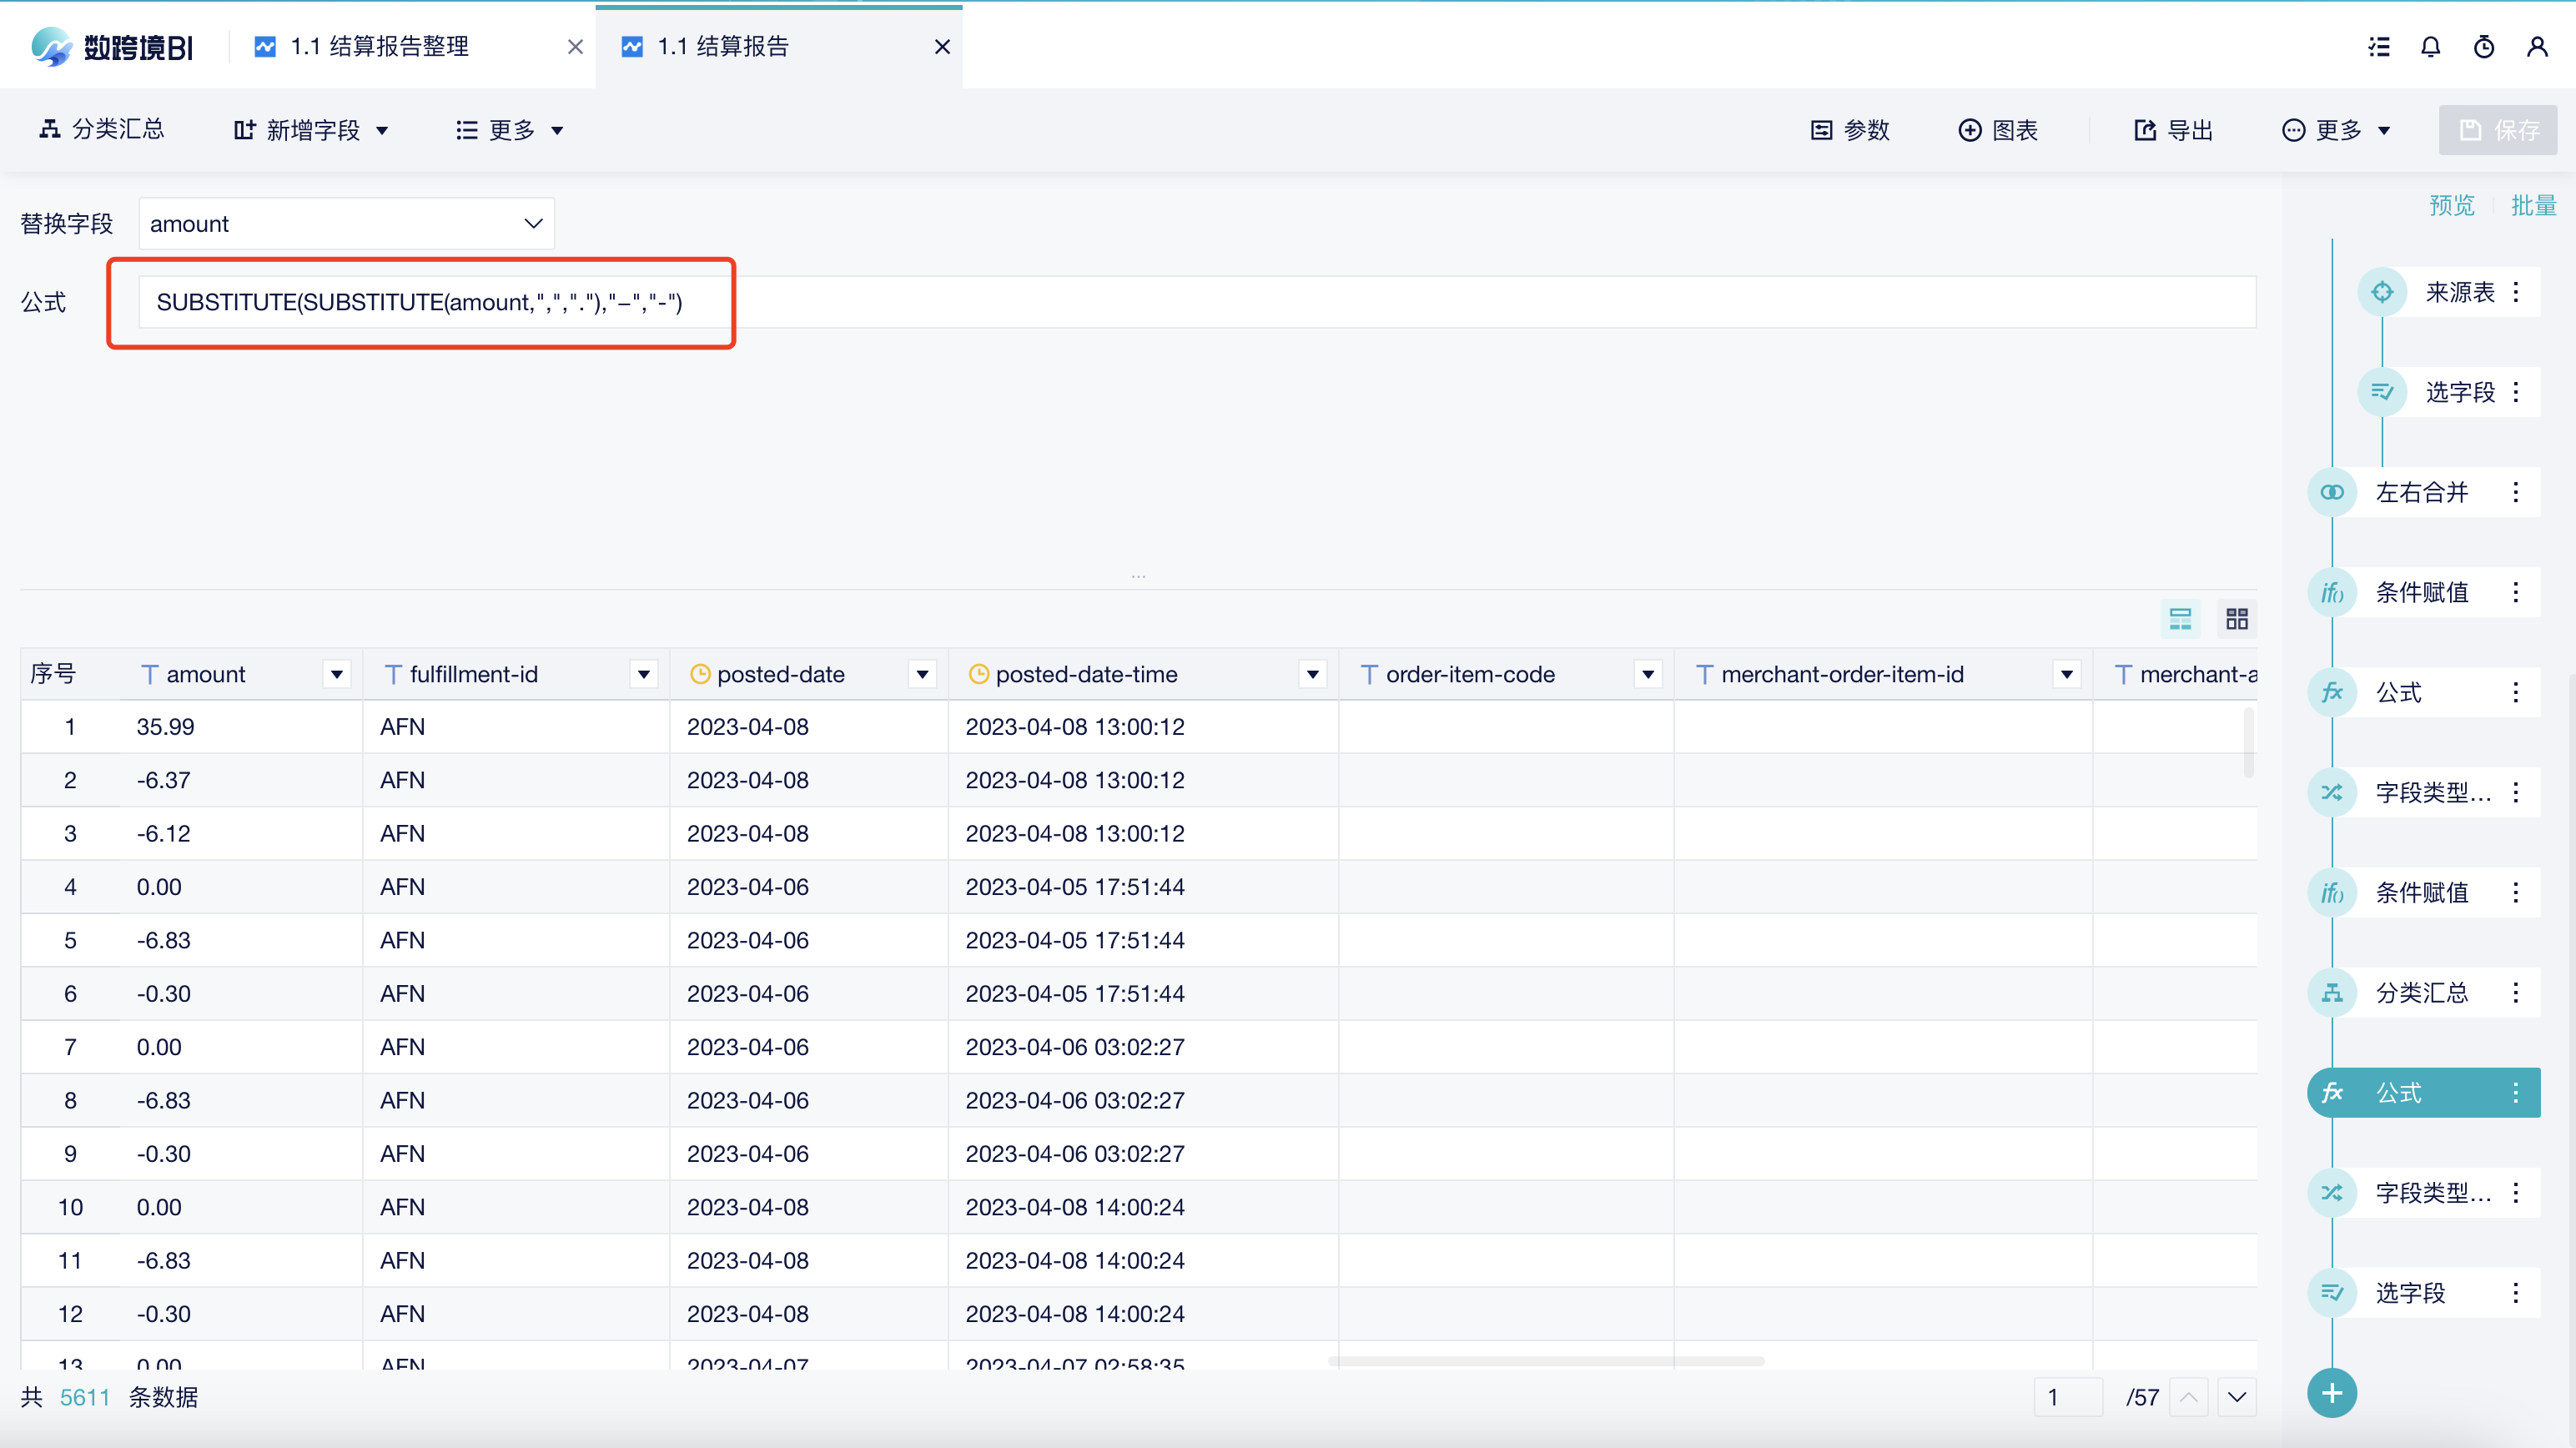This screenshot has height=1448, width=2576.
Task: Open the timer clock icon
Action: [x=2483, y=47]
